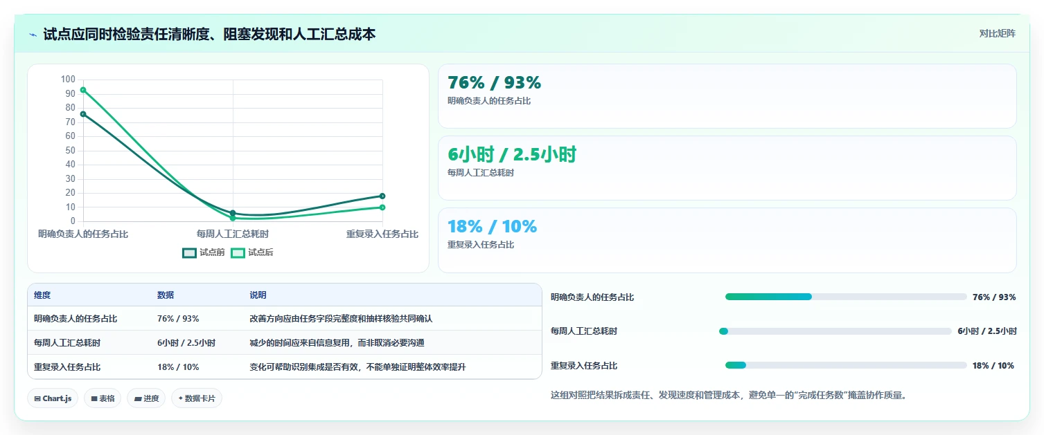Toggle the 试点后 legend series

[252, 253]
